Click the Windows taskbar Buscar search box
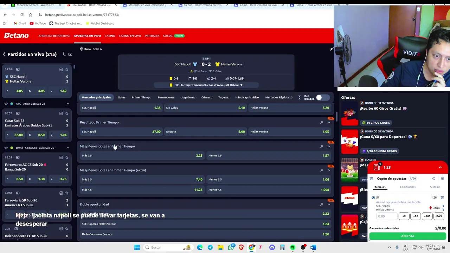 pyautogui.click(x=168, y=247)
